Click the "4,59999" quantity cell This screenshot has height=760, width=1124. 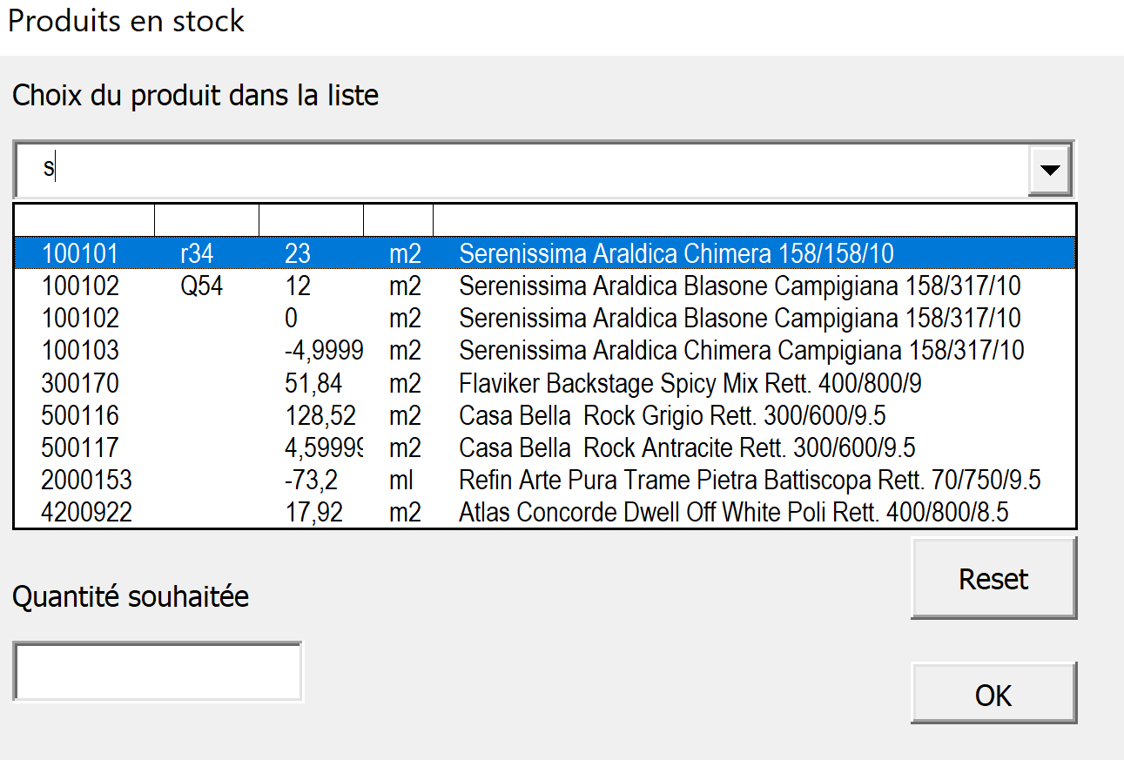click(324, 447)
